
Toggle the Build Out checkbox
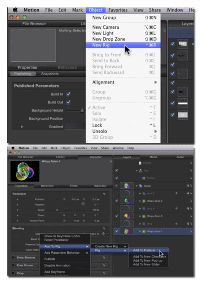click(x=68, y=102)
